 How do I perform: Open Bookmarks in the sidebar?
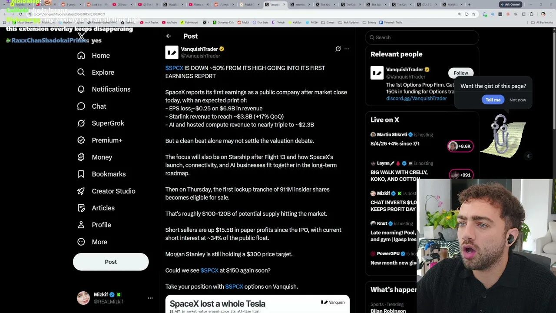pyautogui.click(x=102, y=174)
